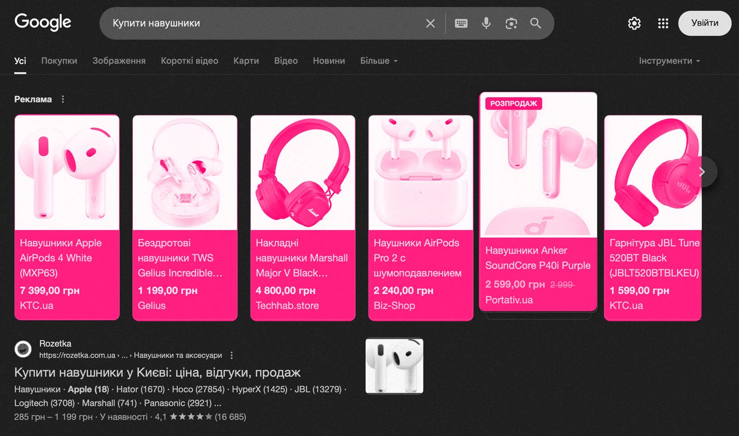739x436 pixels.
Task: Open the three-dot menu next to Реклама
Action: (63, 99)
